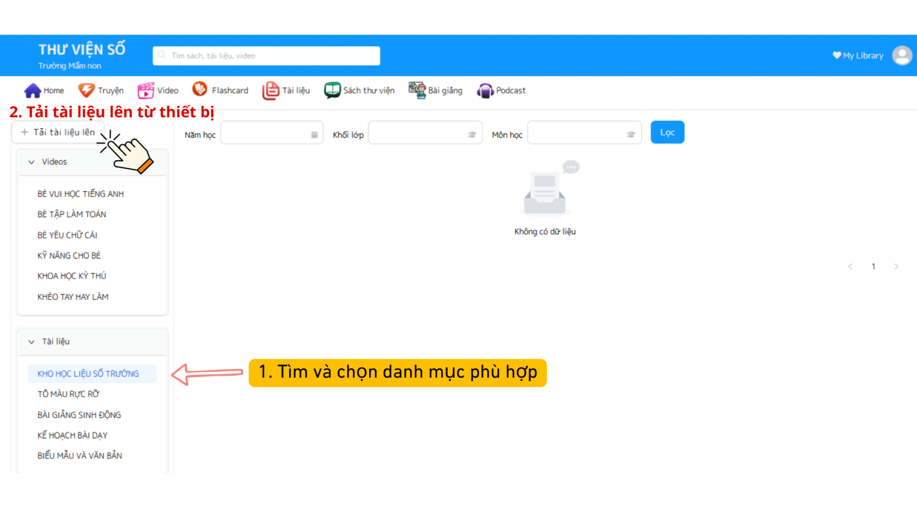Image resolution: width=917 pixels, height=515 pixels.
Task: Open the Podcast headphones icon
Action: click(x=485, y=90)
